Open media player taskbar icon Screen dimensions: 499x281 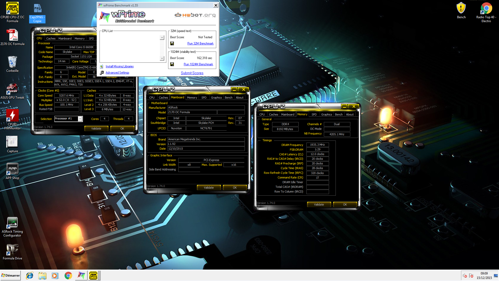click(55, 276)
